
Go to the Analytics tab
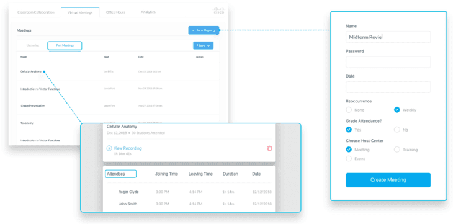point(148,12)
